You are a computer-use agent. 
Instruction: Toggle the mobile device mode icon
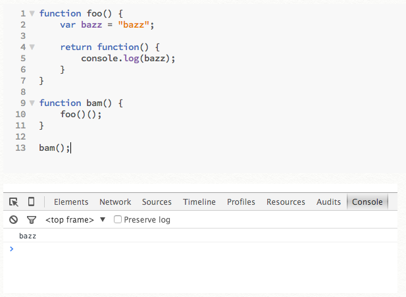pos(31,202)
